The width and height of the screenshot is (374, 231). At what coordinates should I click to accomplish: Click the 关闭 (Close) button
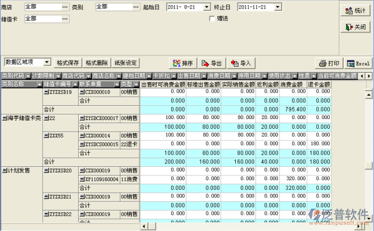click(x=356, y=26)
